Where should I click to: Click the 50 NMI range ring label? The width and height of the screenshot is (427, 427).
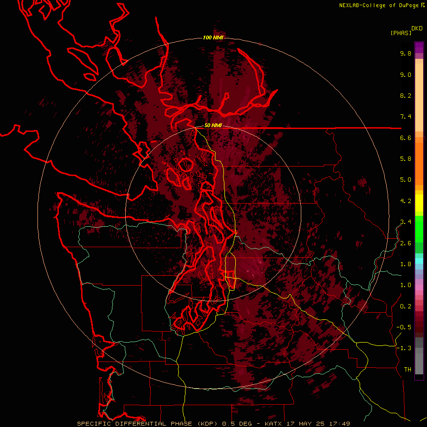coord(213,126)
